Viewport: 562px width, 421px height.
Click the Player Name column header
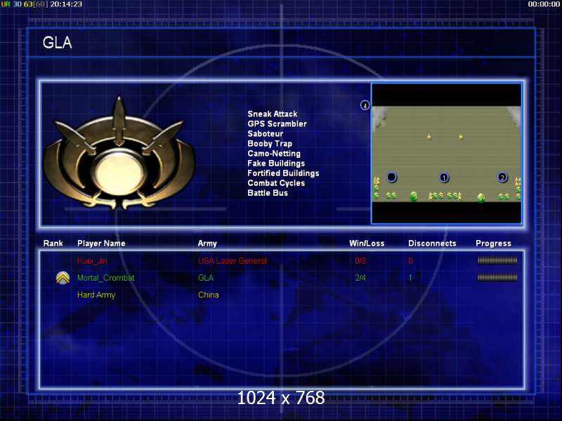point(101,243)
